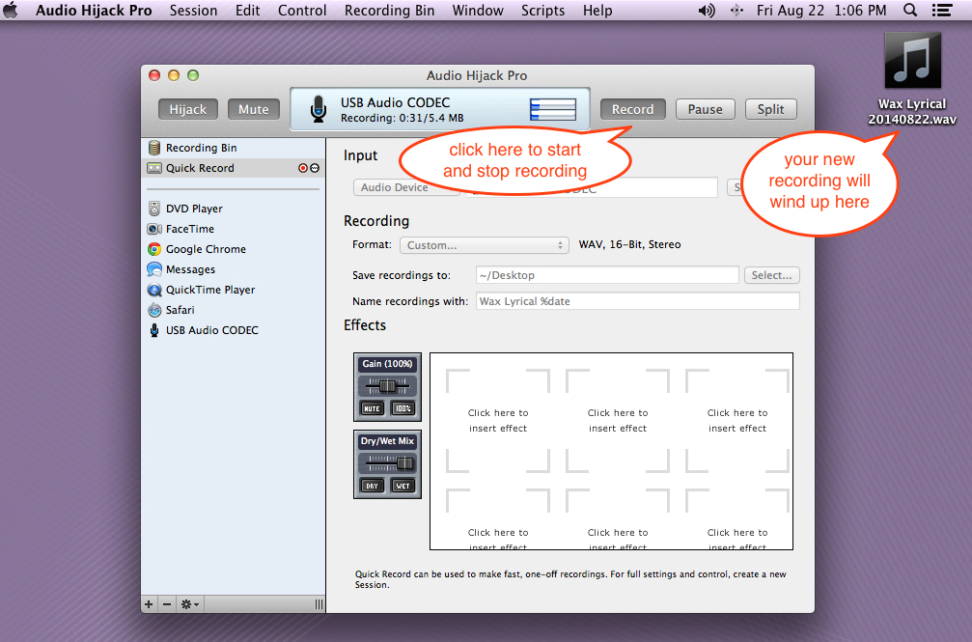The image size is (972, 642).
Task: Open the Scripts menu
Action: [542, 11]
